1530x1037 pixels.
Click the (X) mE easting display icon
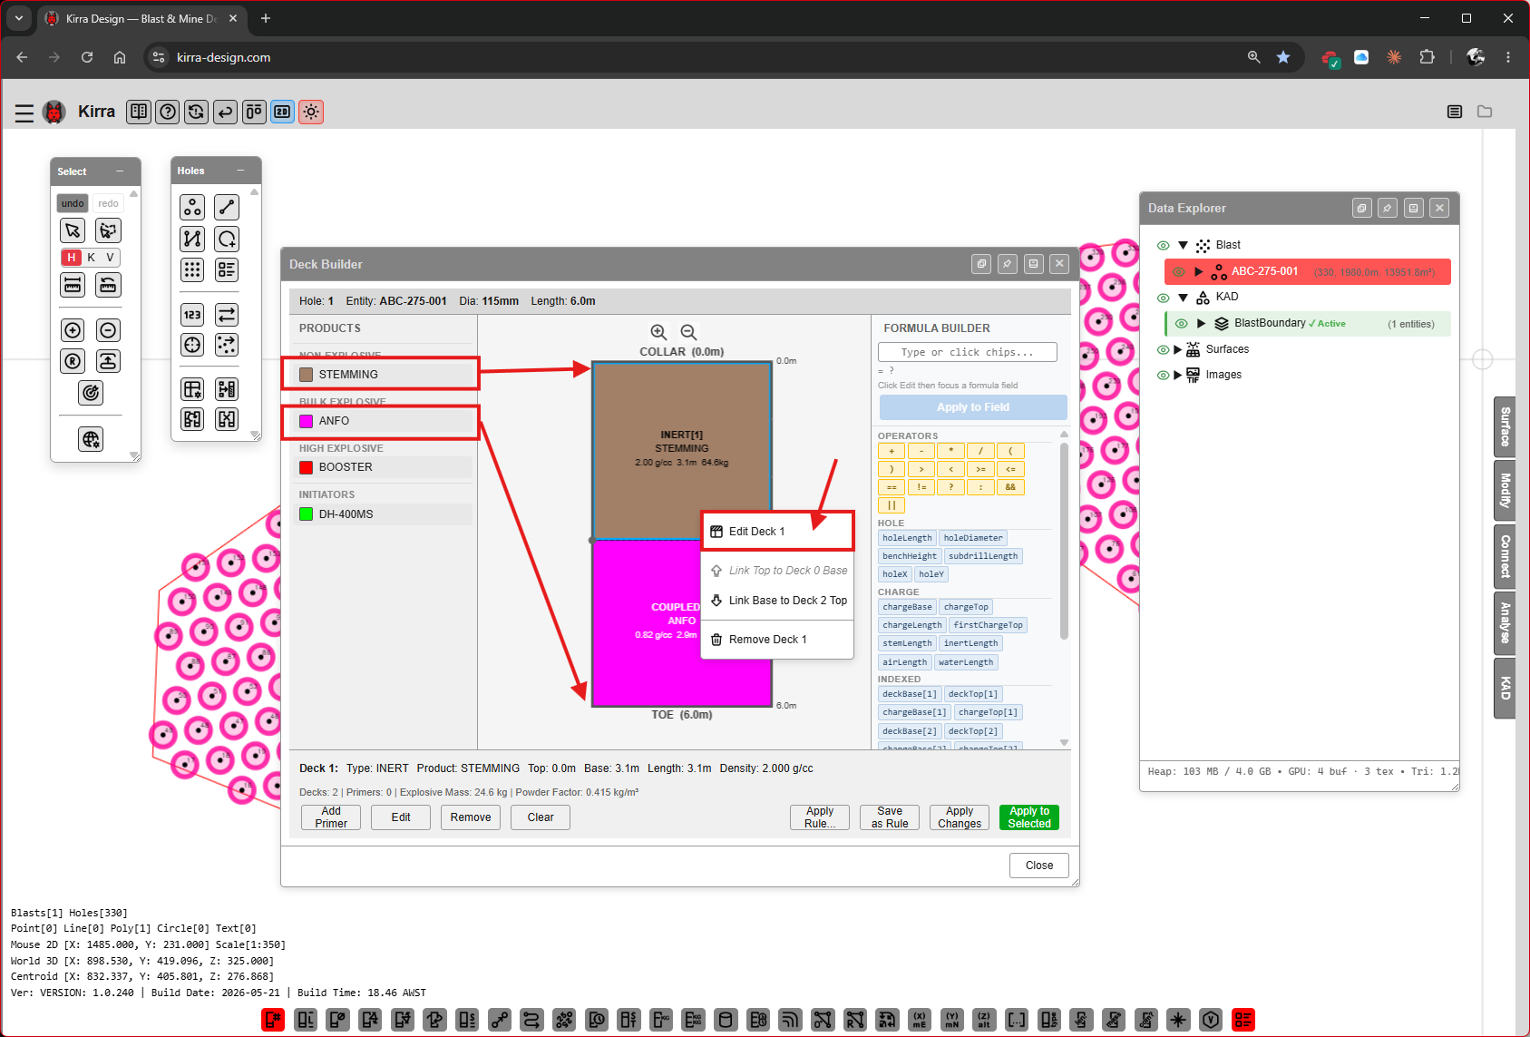(x=920, y=1020)
